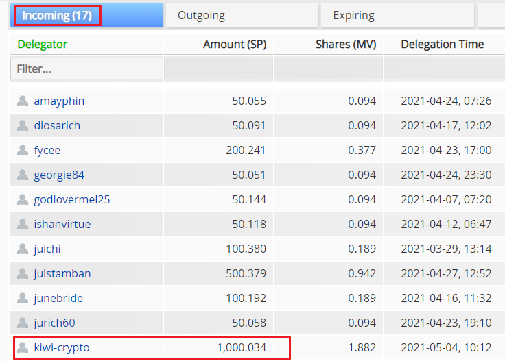
Task: Select delegation time 2021-04-07, 07:20
Action: [x=447, y=199]
